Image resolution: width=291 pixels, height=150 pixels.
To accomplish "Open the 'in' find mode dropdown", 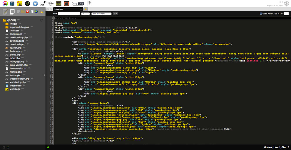I will pyautogui.click(x=85, y=14).
